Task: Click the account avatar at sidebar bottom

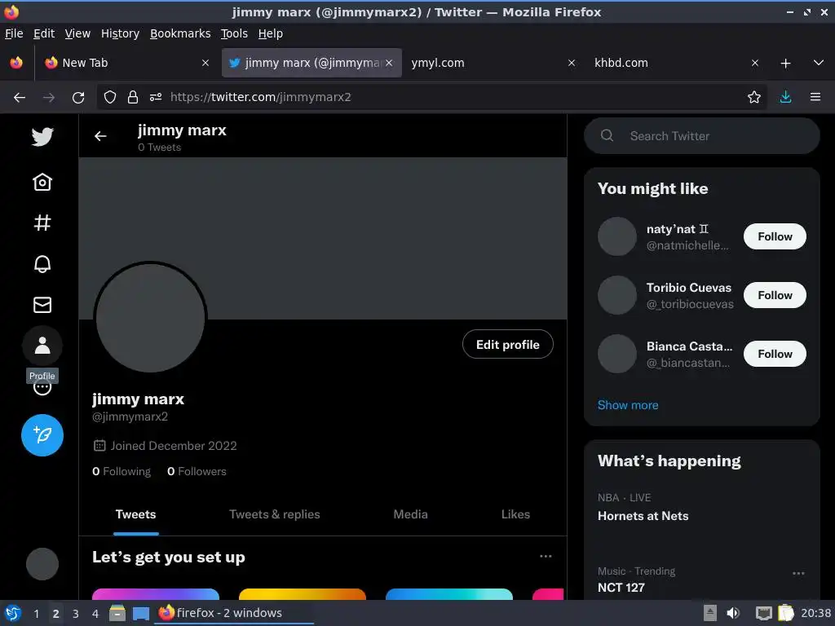Action: [x=42, y=564]
